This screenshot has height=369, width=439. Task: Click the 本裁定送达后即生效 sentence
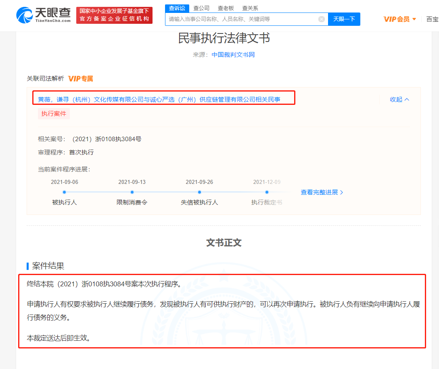coord(59,338)
